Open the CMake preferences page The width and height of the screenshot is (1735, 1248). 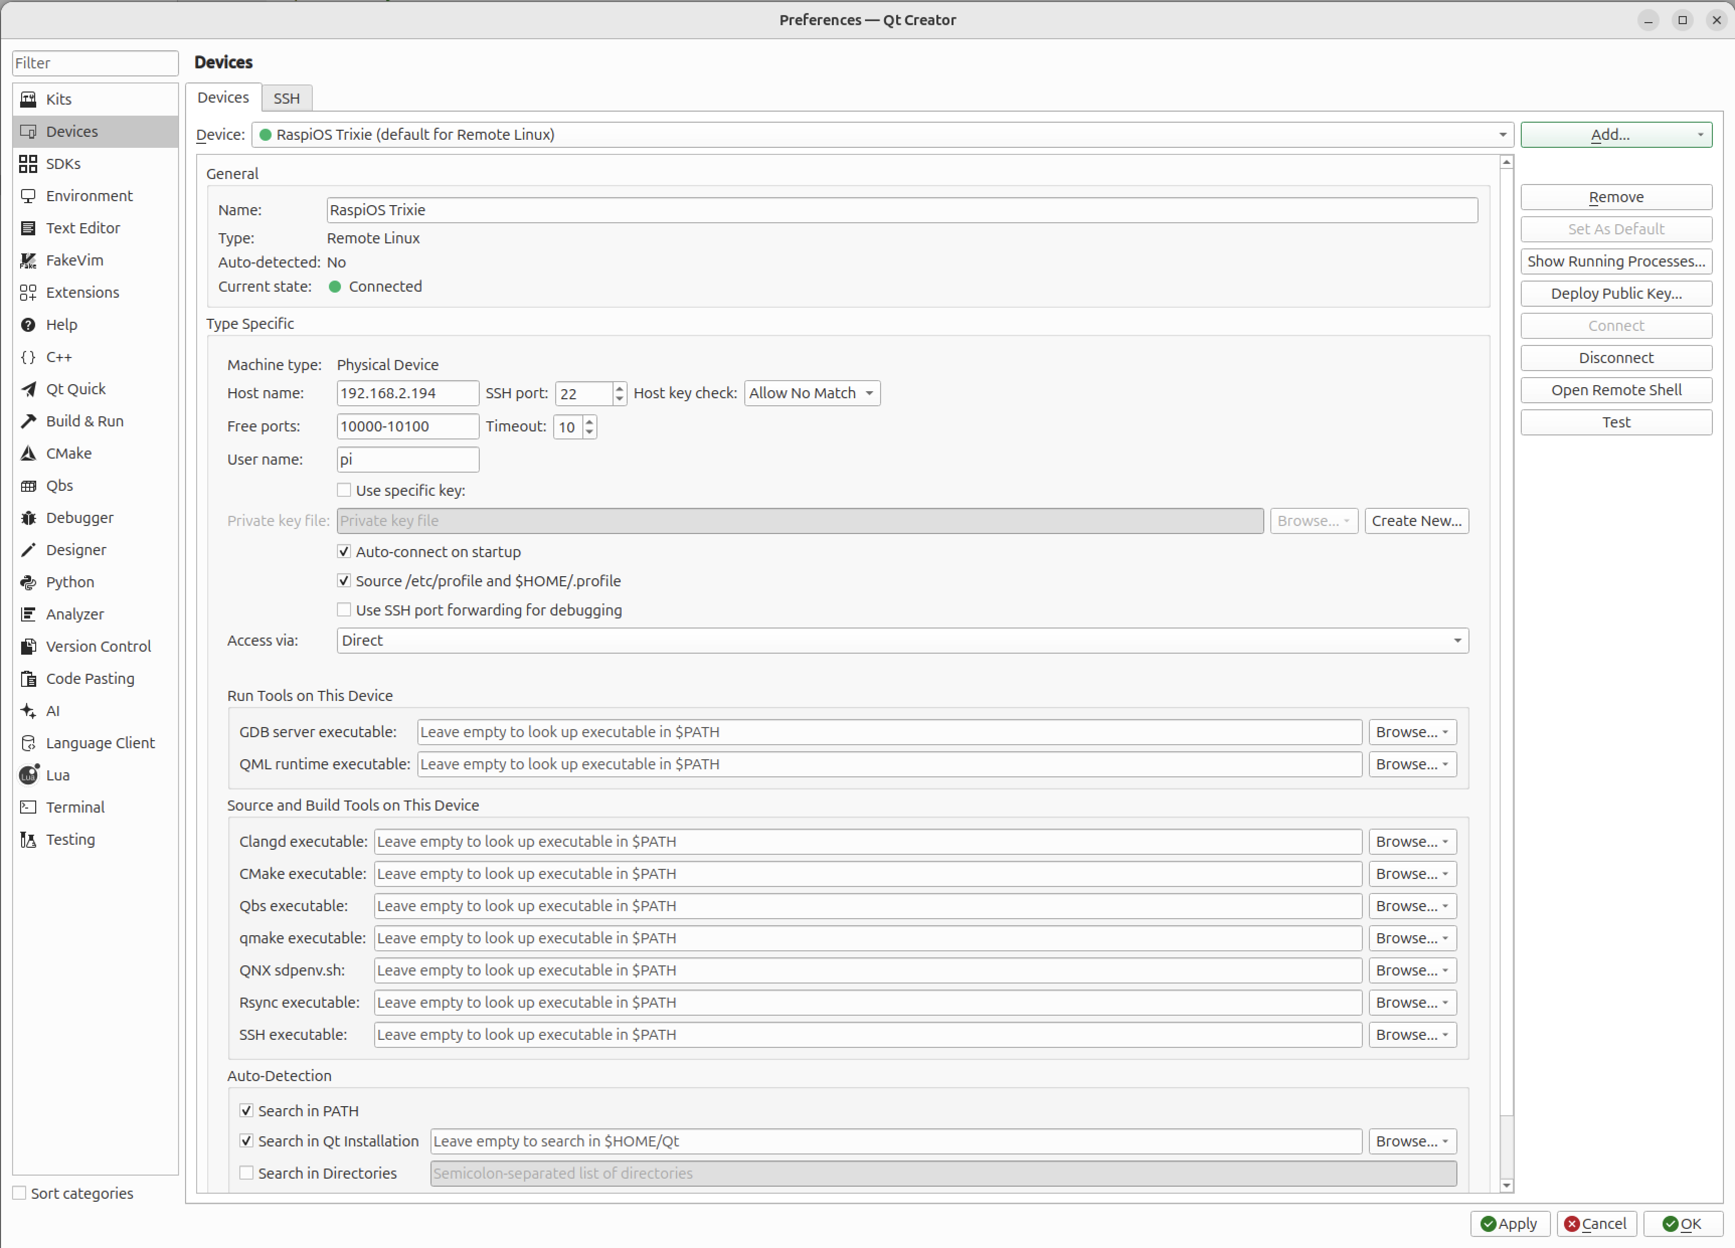coord(68,453)
